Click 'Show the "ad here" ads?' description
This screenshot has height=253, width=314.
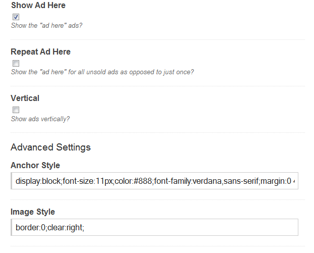tap(46, 26)
